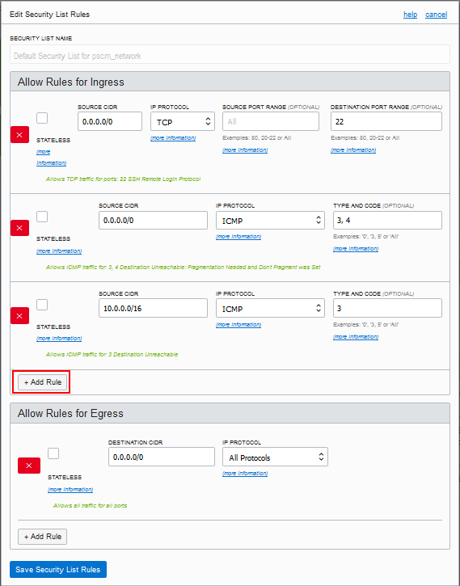
Task: Add a new egress rule
Action: (x=42, y=537)
